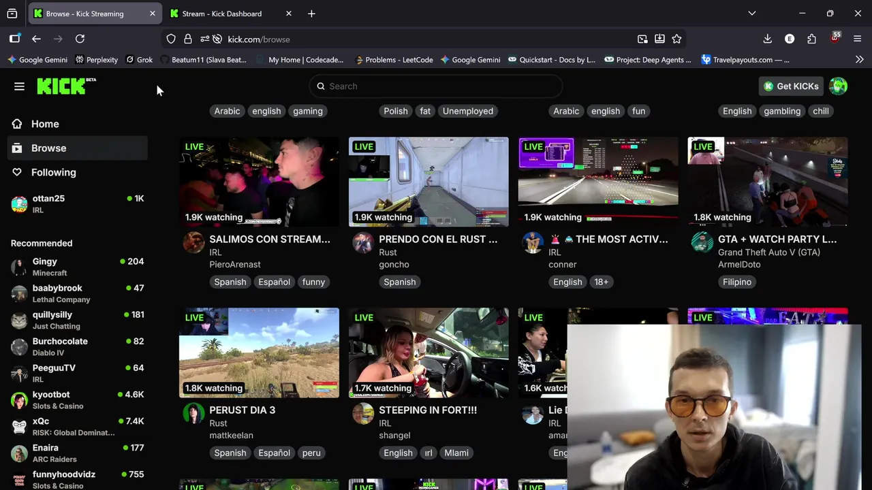The height and width of the screenshot is (490, 872).
Task: Open Enaira ARC Raiders channel
Action: point(78,453)
